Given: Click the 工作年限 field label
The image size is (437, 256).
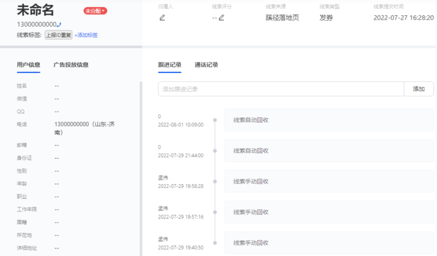Looking at the screenshot, I should point(27,209).
